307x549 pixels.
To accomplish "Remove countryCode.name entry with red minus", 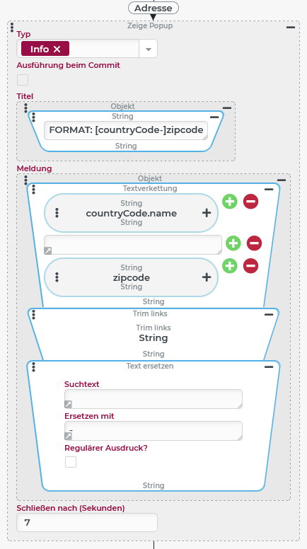I will coord(250,202).
